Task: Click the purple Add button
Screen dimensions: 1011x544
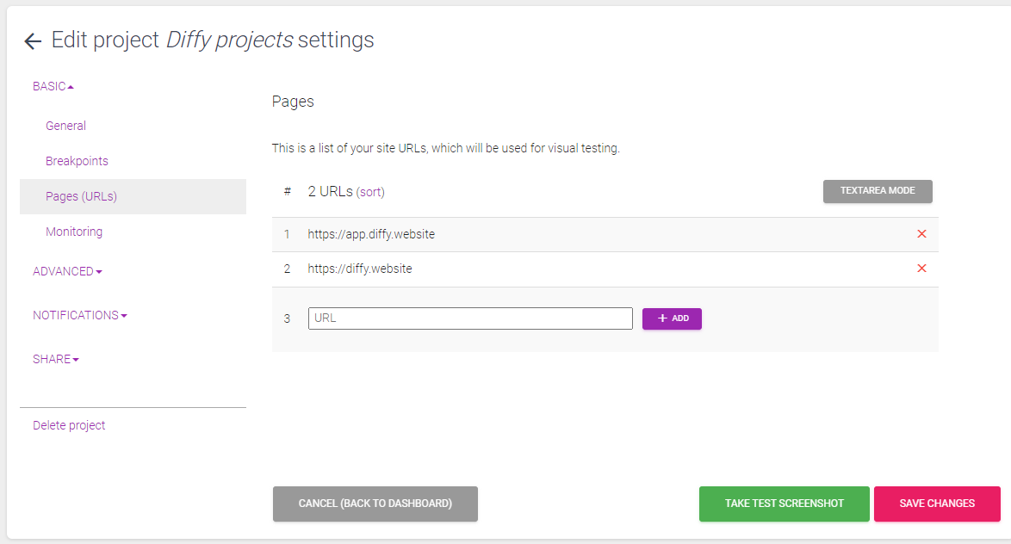Action: [672, 318]
